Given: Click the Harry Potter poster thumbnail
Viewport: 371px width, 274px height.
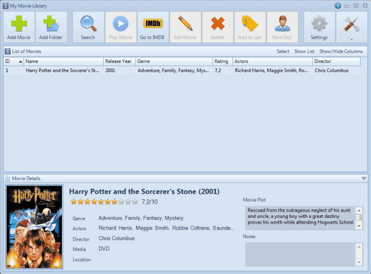Looking at the screenshot, I should pyautogui.click(x=34, y=227).
